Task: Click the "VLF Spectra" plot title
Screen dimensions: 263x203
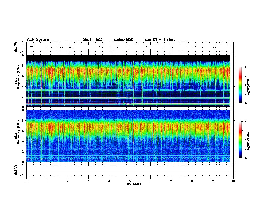Action: [x=38, y=40]
